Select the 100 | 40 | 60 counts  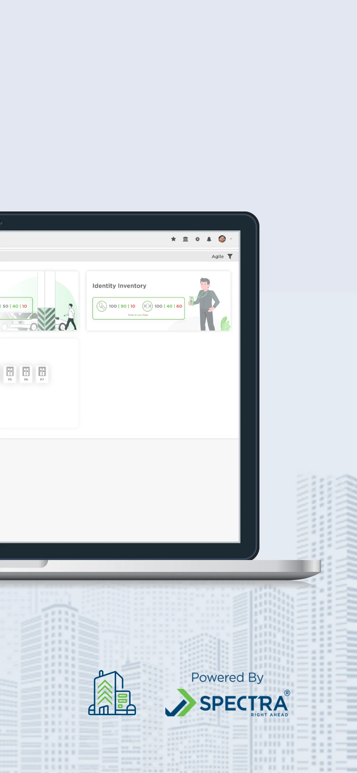click(168, 306)
